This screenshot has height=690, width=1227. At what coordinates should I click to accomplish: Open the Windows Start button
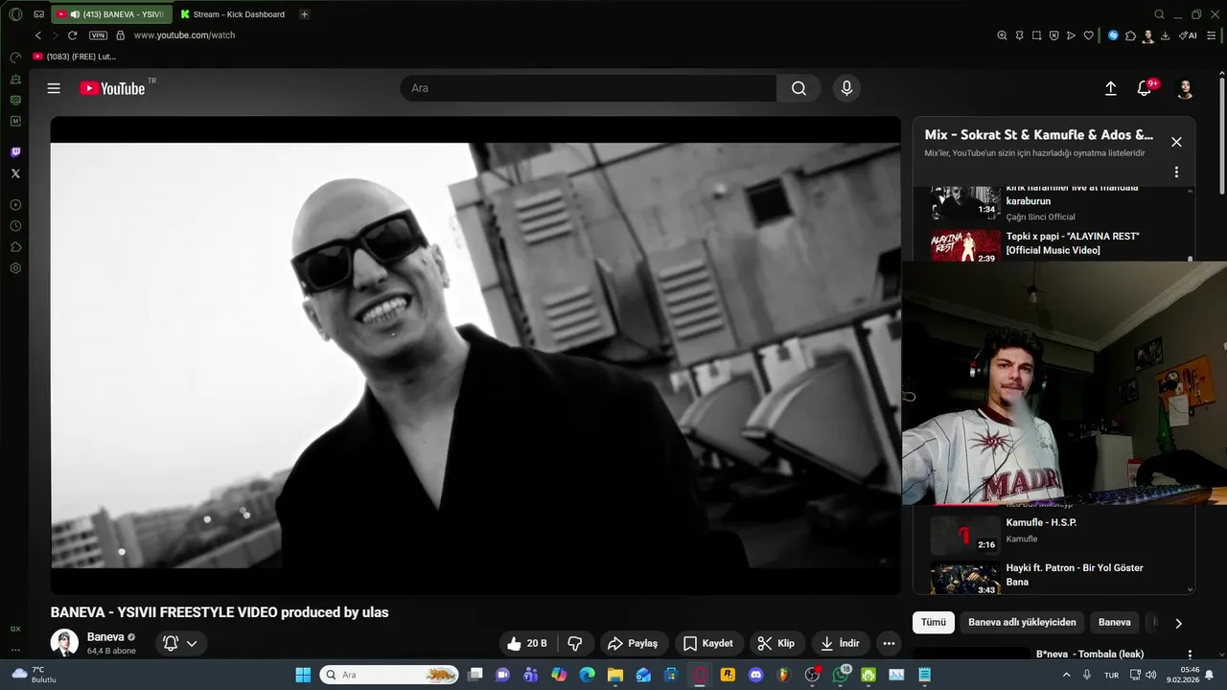click(303, 675)
